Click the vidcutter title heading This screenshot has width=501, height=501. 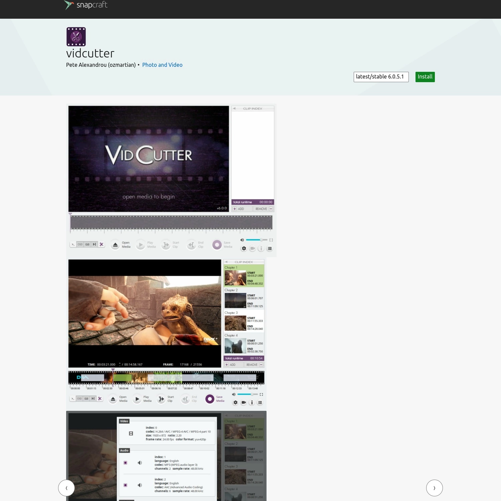(90, 53)
